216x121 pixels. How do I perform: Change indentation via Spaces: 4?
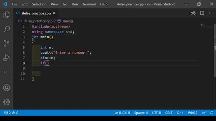coord(141,113)
